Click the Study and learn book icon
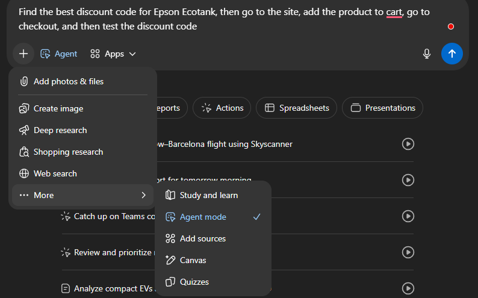Screen dimensions: 478x298 click(x=170, y=195)
